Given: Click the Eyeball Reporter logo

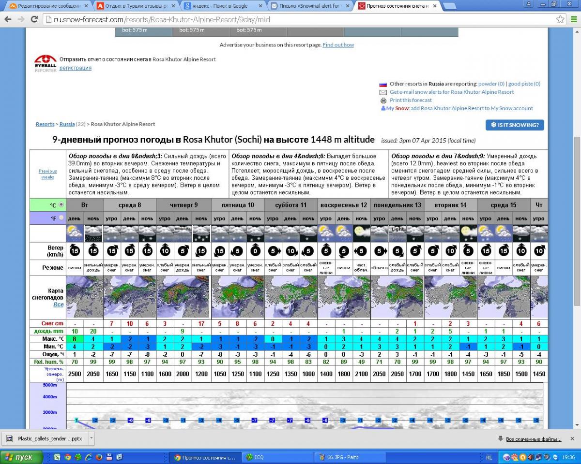Looking at the screenshot, I should [x=46, y=64].
